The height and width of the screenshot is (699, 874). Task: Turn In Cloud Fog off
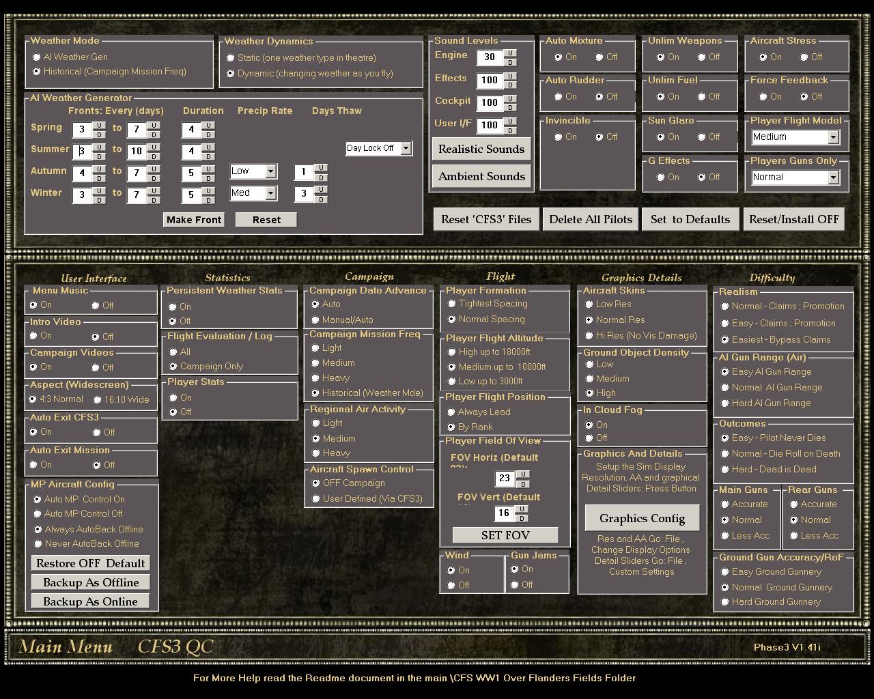pyautogui.click(x=589, y=438)
